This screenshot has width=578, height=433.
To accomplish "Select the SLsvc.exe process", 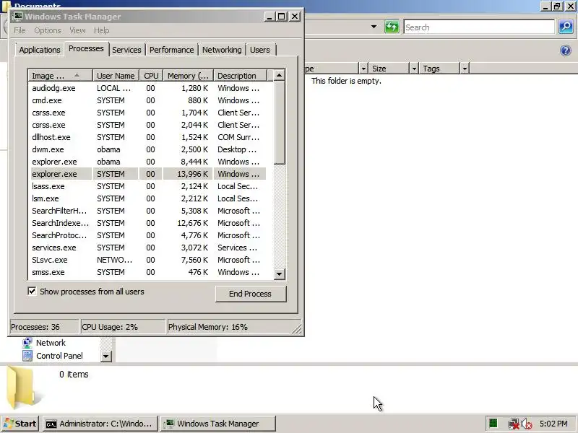I will click(148, 260).
